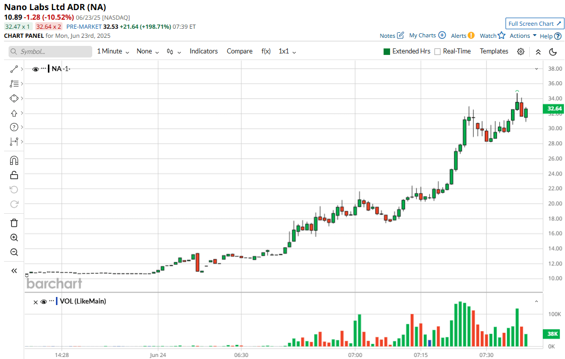
Task: Open the Compare menu
Action: (x=239, y=51)
